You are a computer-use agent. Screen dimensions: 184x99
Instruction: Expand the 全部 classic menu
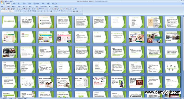point(3,7)
